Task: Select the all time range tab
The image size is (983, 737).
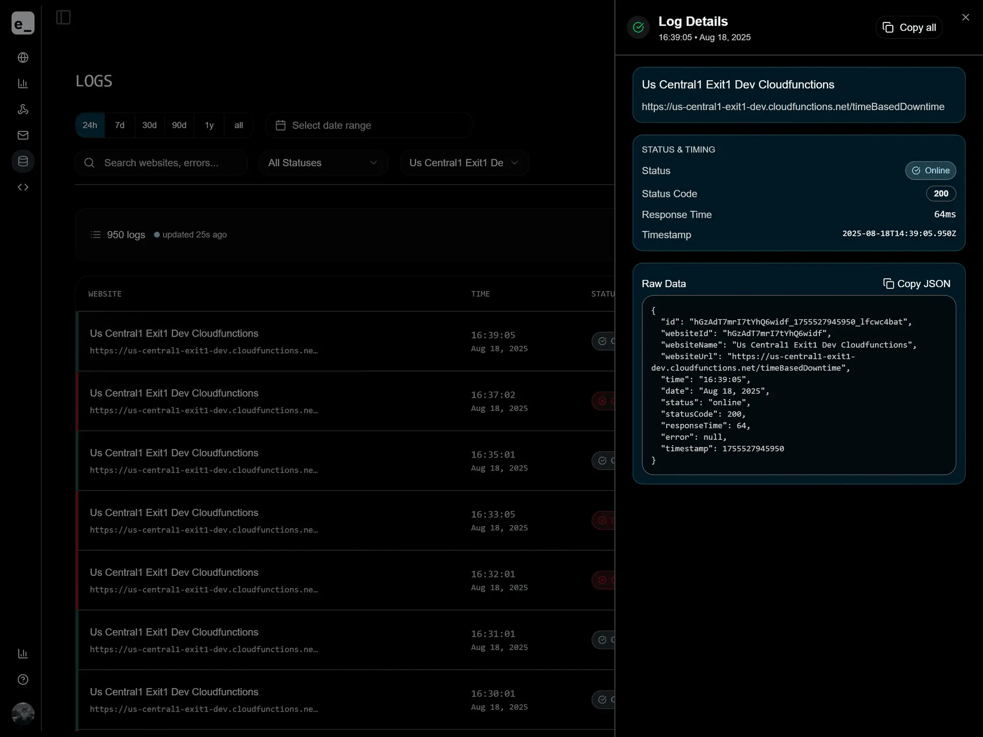Action: 239,125
